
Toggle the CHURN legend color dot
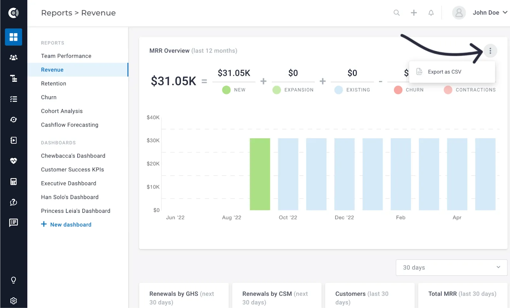[x=398, y=90]
